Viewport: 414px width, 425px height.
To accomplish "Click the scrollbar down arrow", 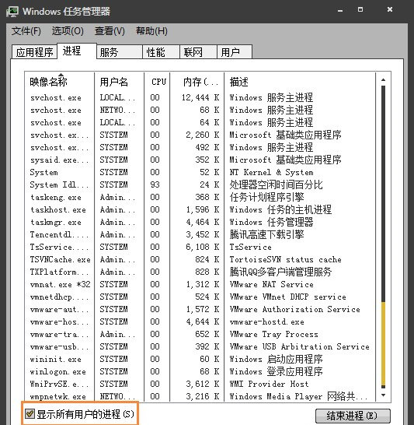I will pyautogui.click(x=383, y=395).
